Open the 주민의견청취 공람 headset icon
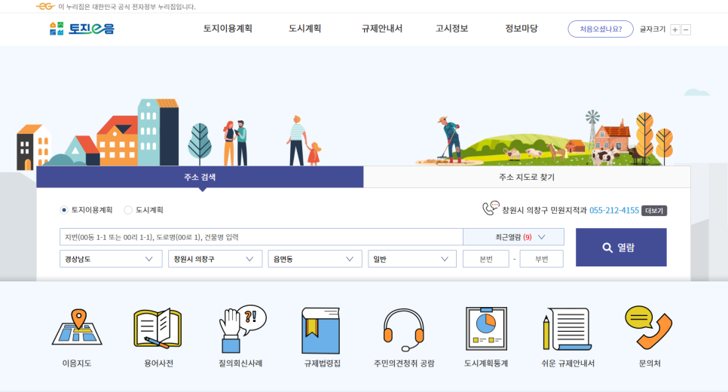The height and width of the screenshot is (392, 728). [403, 330]
